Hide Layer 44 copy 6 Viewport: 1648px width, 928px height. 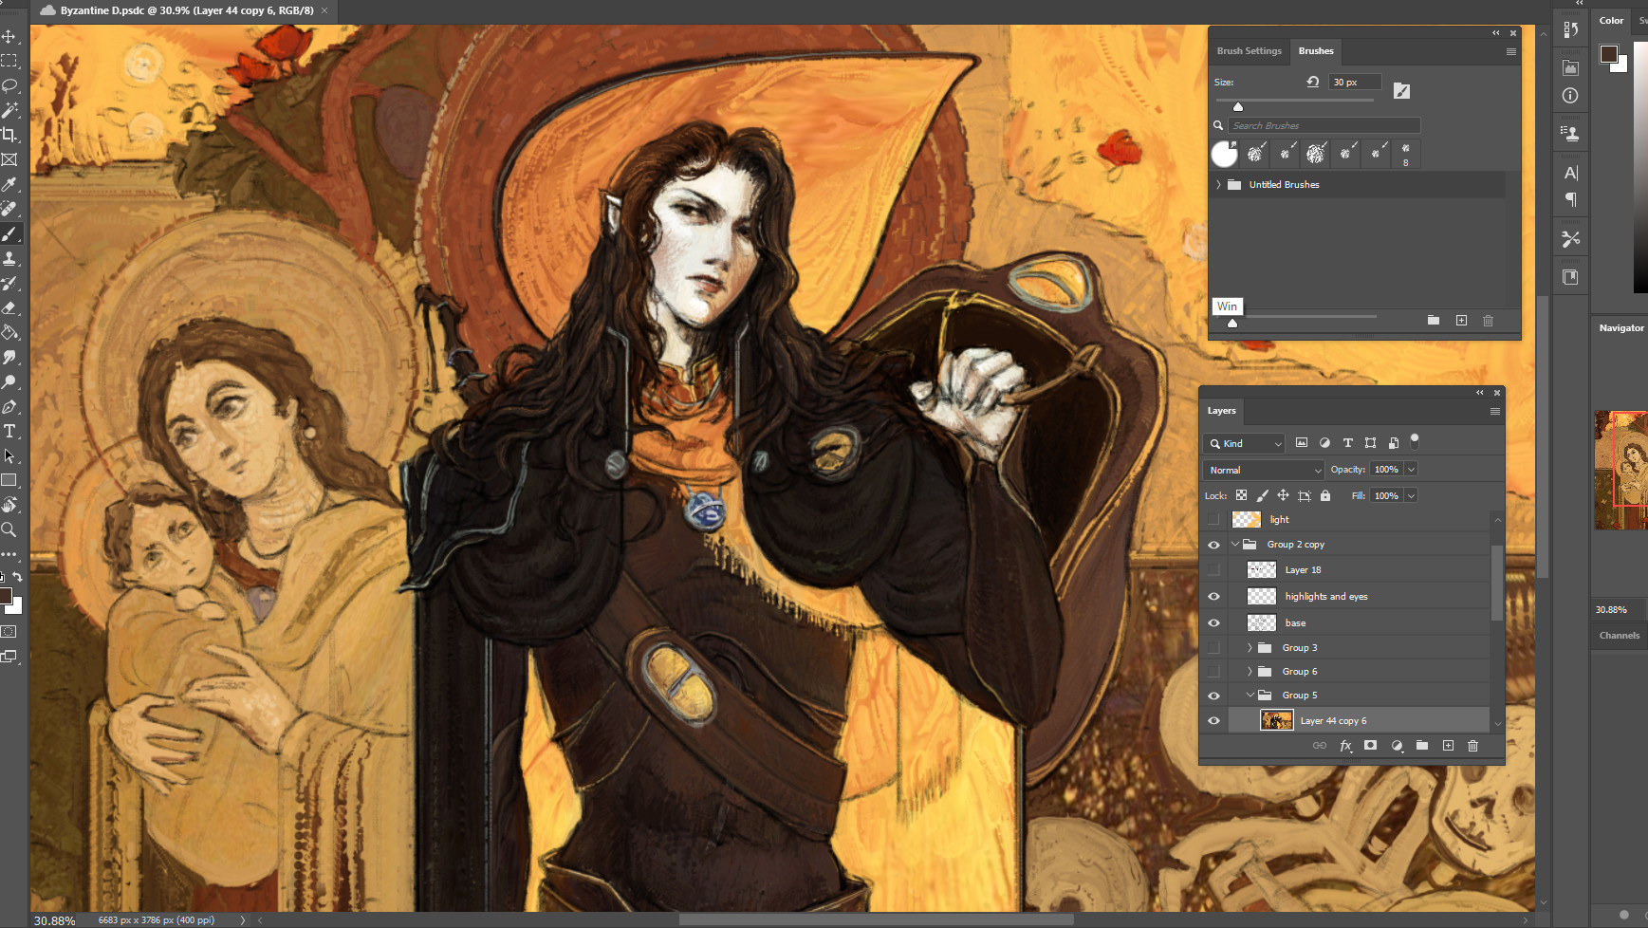1213,720
